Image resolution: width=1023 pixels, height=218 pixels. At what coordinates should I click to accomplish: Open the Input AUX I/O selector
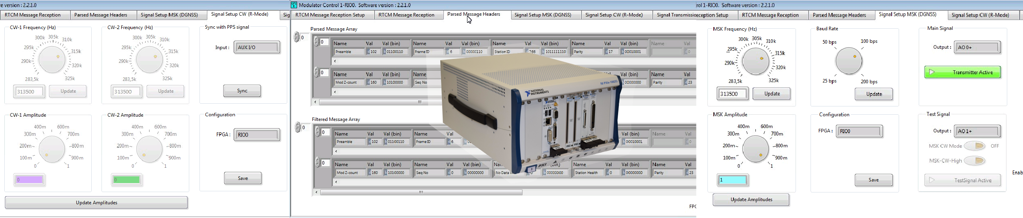tap(257, 47)
